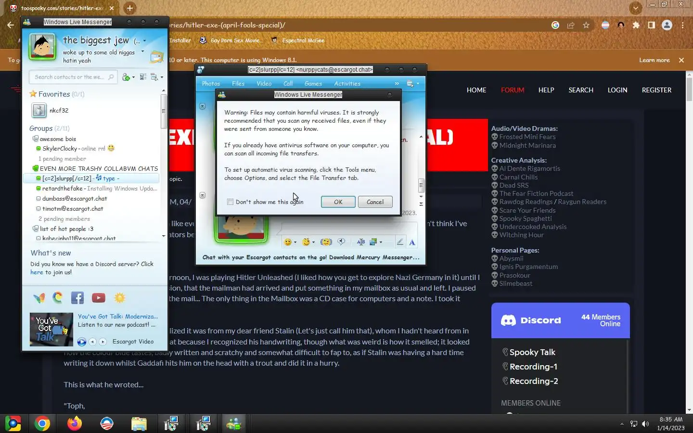Open the email inbox envelope icon in Messenger
Viewport: 693px width, 433px height.
156,57
